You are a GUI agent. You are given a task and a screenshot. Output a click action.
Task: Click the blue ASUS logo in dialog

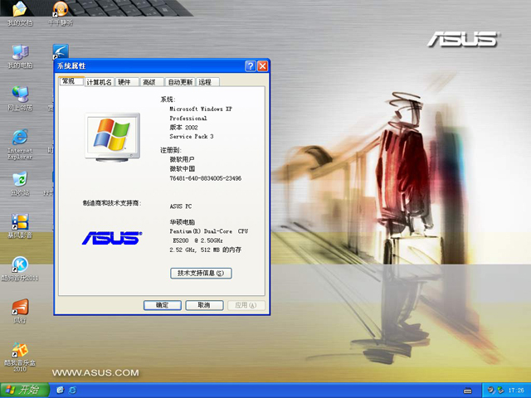(x=112, y=238)
